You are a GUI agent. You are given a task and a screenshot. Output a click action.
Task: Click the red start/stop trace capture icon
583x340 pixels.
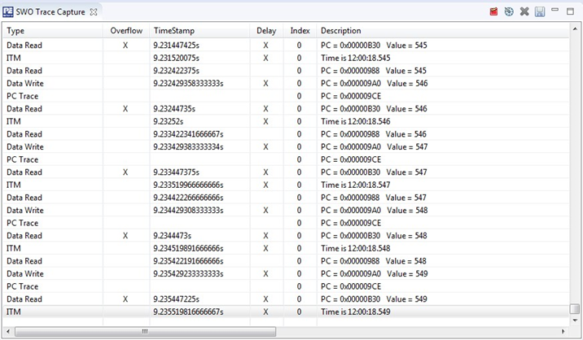tap(493, 11)
